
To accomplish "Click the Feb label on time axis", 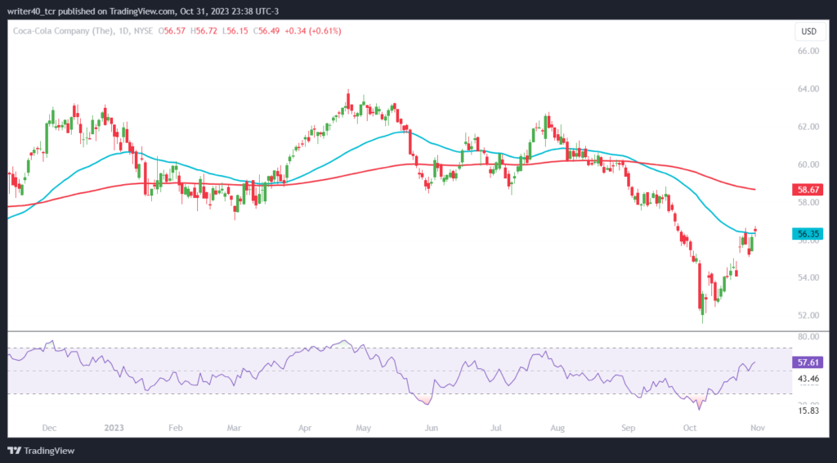I will pyautogui.click(x=175, y=428).
